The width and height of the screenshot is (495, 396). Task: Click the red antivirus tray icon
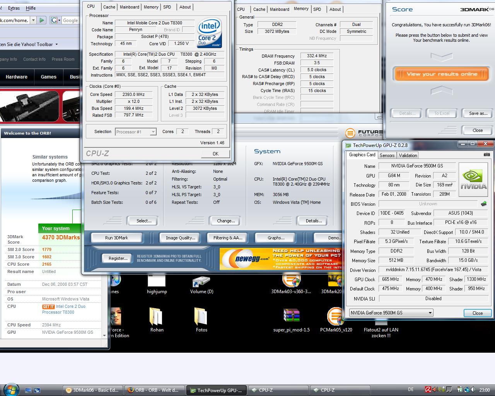(428, 390)
